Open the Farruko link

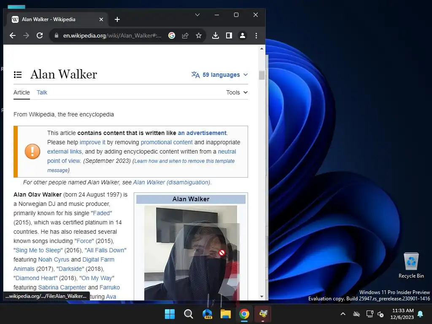(x=110, y=287)
